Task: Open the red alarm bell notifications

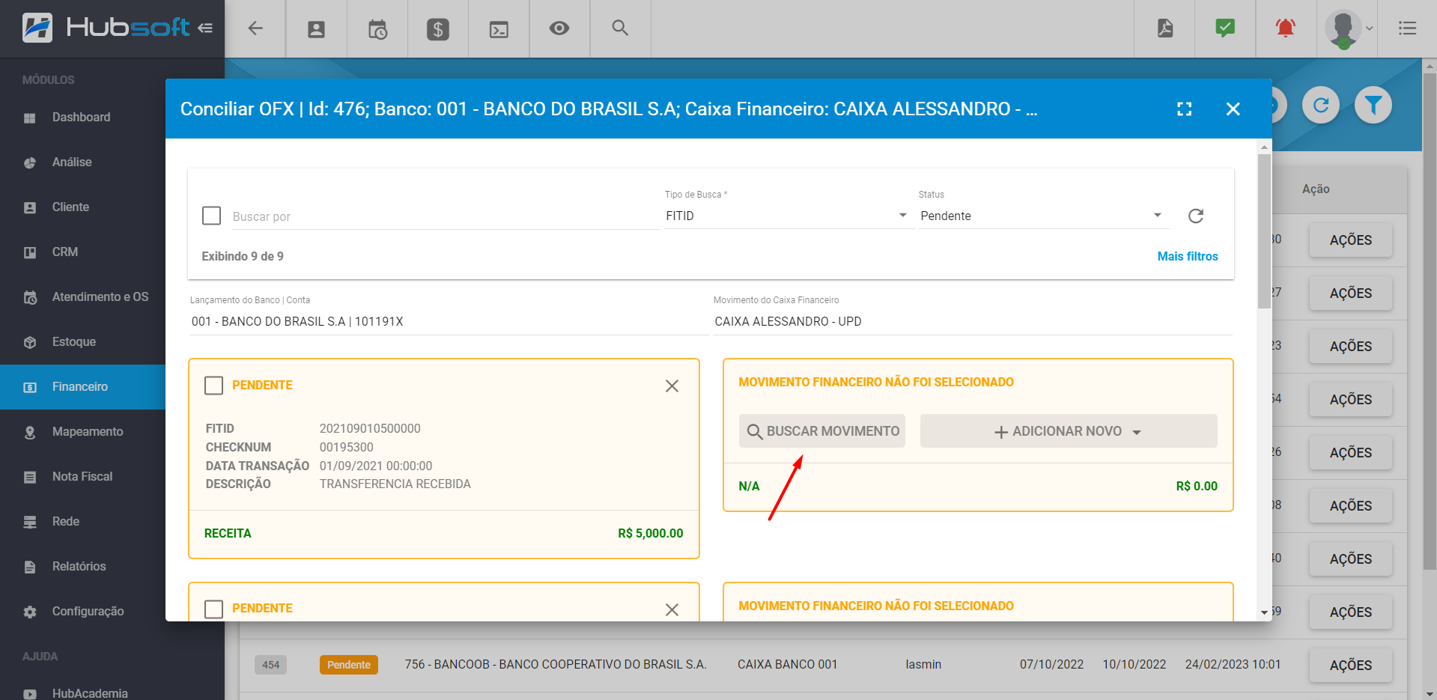Action: [1286, 28]
